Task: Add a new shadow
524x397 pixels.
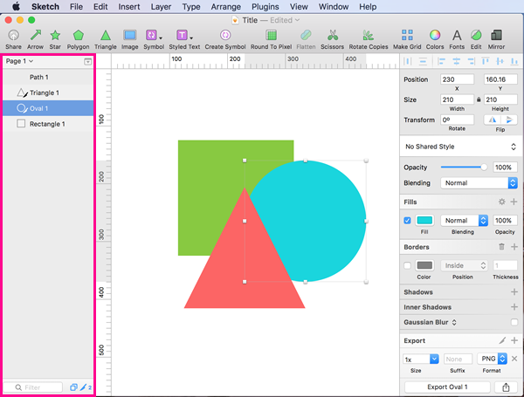Action: [514, 291]
